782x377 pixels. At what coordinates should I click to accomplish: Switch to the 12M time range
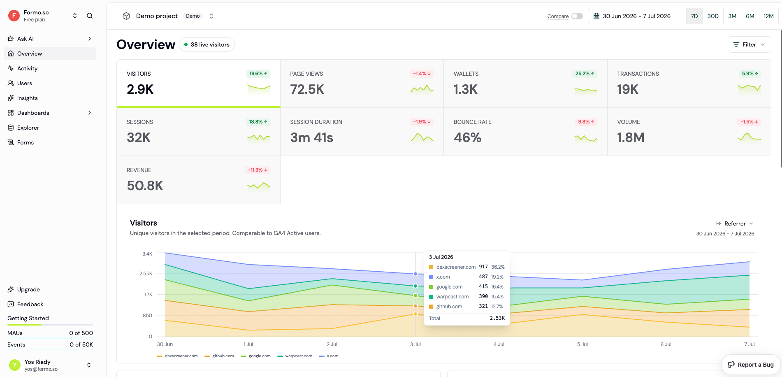point(768,16)
